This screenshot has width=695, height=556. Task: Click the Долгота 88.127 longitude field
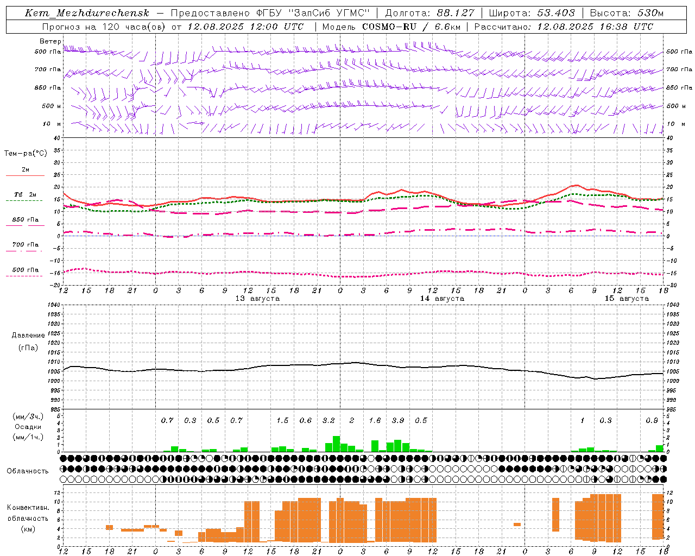429,13
